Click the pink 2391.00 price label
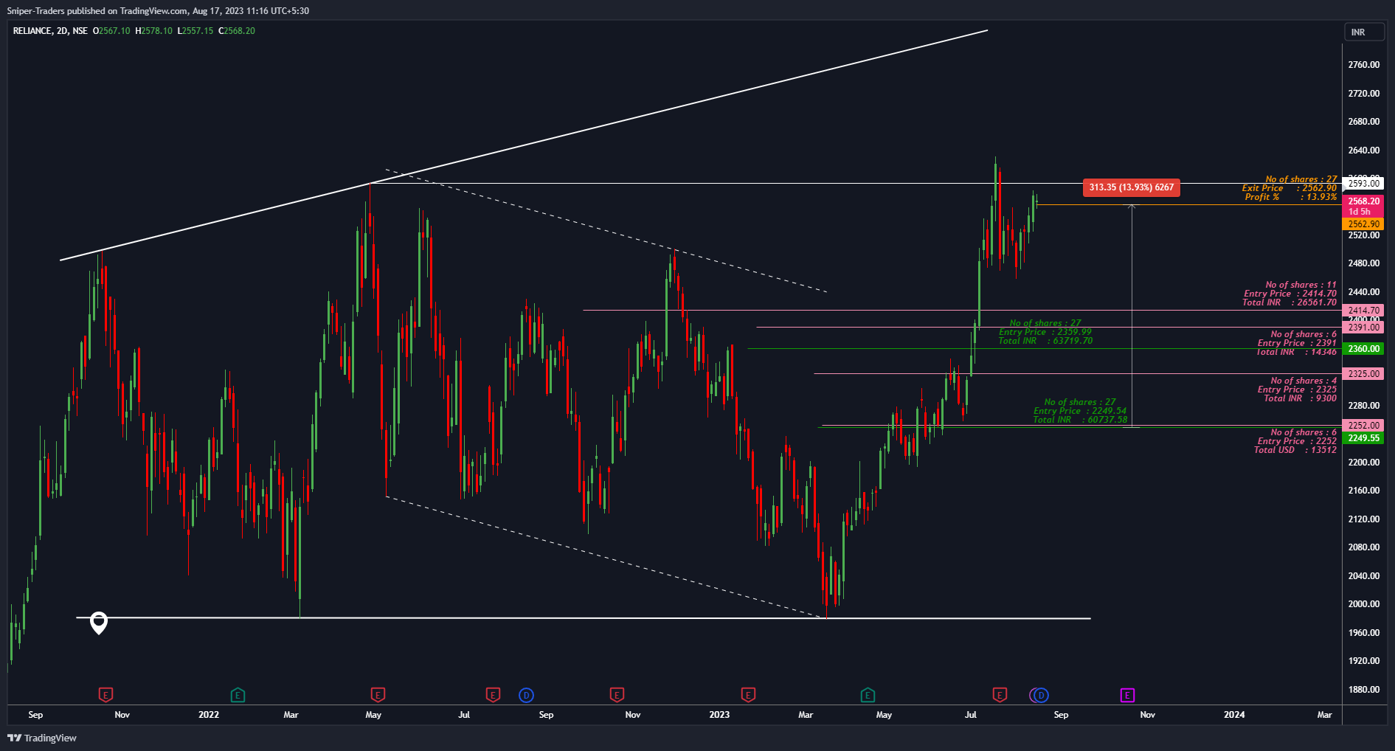The width and height of the screenshot is (1395, 751). click(x=1363, y=328)
